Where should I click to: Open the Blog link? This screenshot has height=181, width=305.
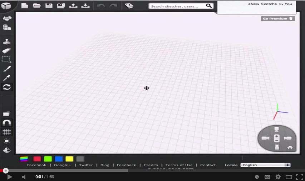pos(105,165)
